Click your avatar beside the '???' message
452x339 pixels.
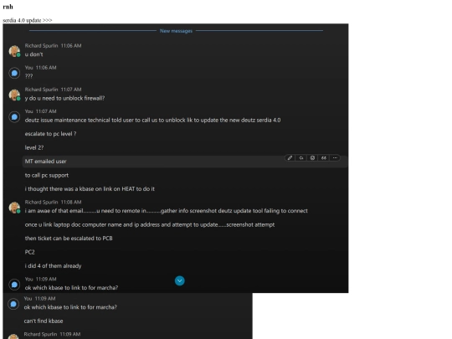coord(14,73)
